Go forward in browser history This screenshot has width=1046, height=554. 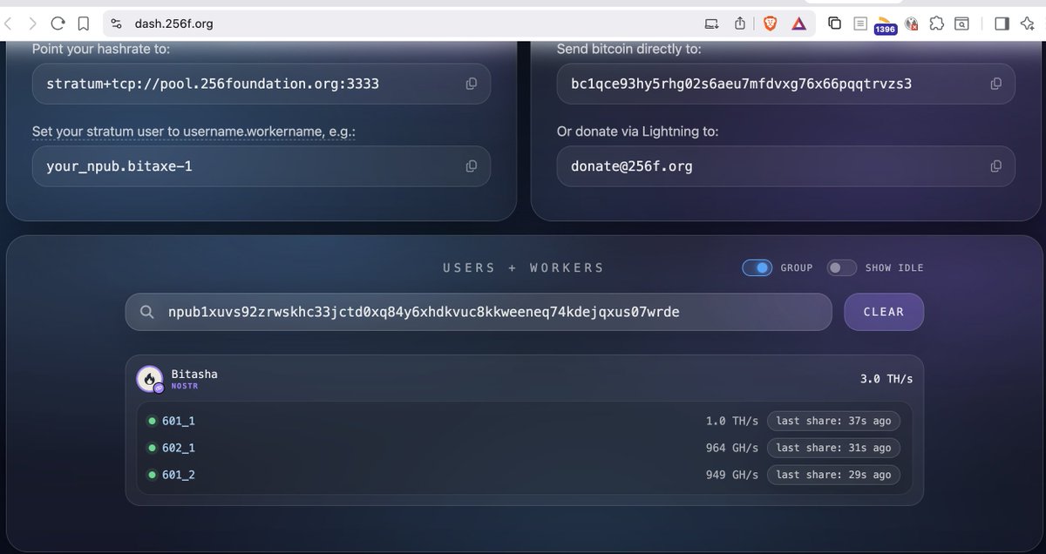[x=33, y=24]
